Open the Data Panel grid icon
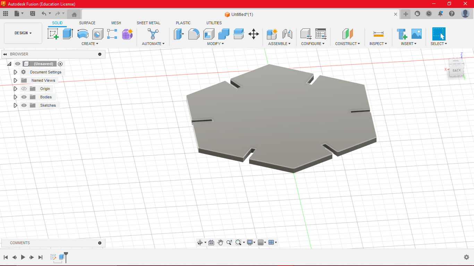The image size is (474, 266). coord(5,14)
